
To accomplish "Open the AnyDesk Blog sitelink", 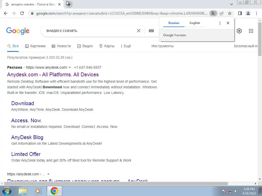I will point(27,137).
